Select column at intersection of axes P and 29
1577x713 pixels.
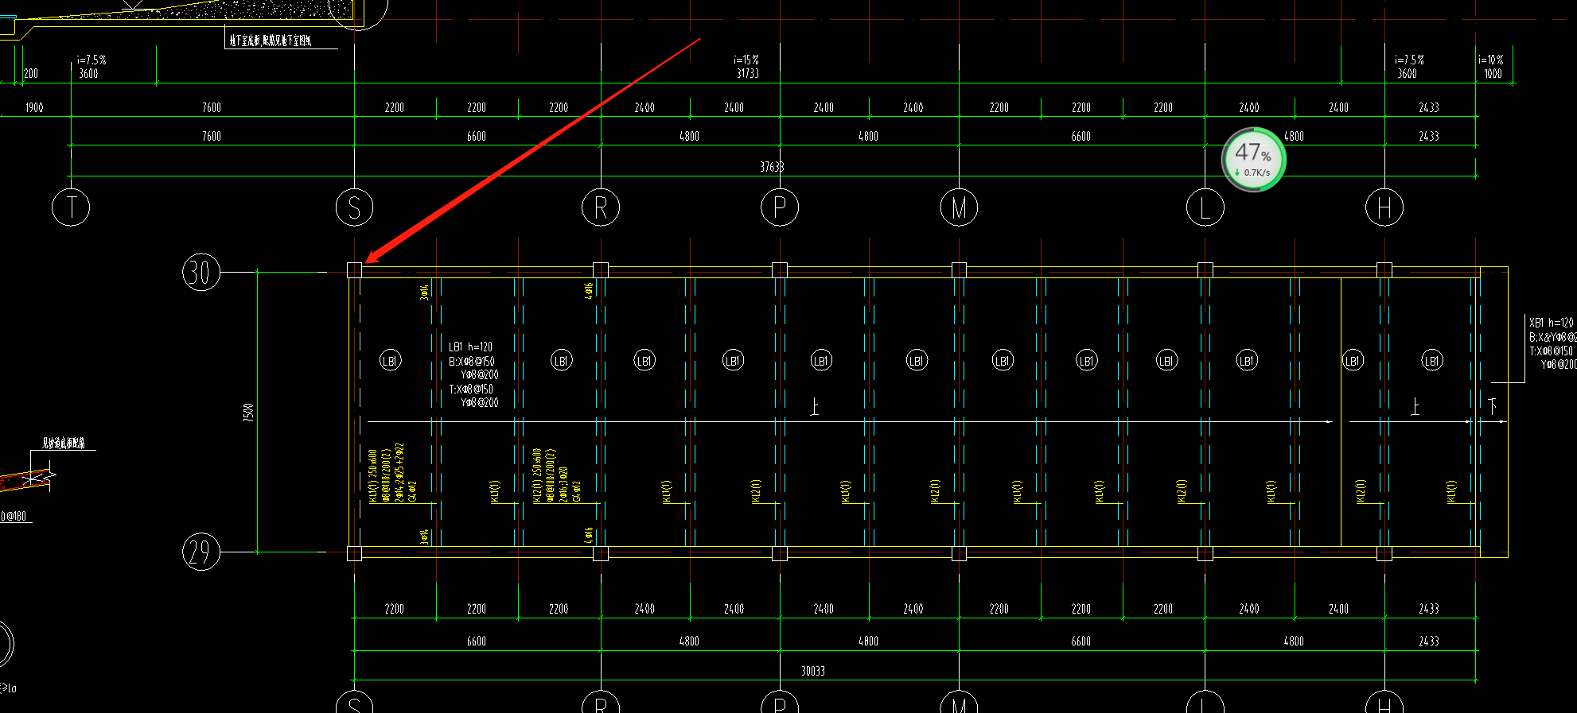tap(780, 552)
